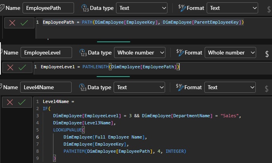Open Data type dropdown for Level4Name column
The width and height of the screenshot is (272, 163).
click(139, 87)
